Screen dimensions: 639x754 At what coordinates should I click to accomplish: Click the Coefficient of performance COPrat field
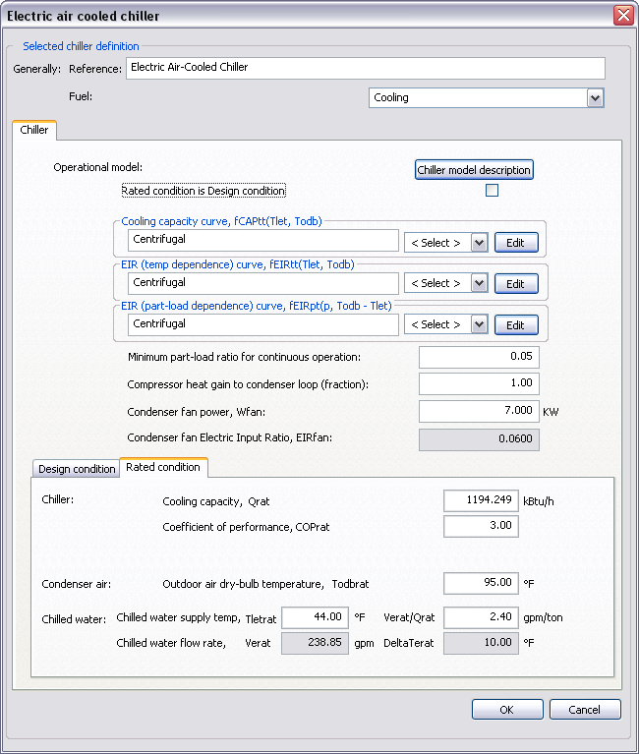point(481,527)
